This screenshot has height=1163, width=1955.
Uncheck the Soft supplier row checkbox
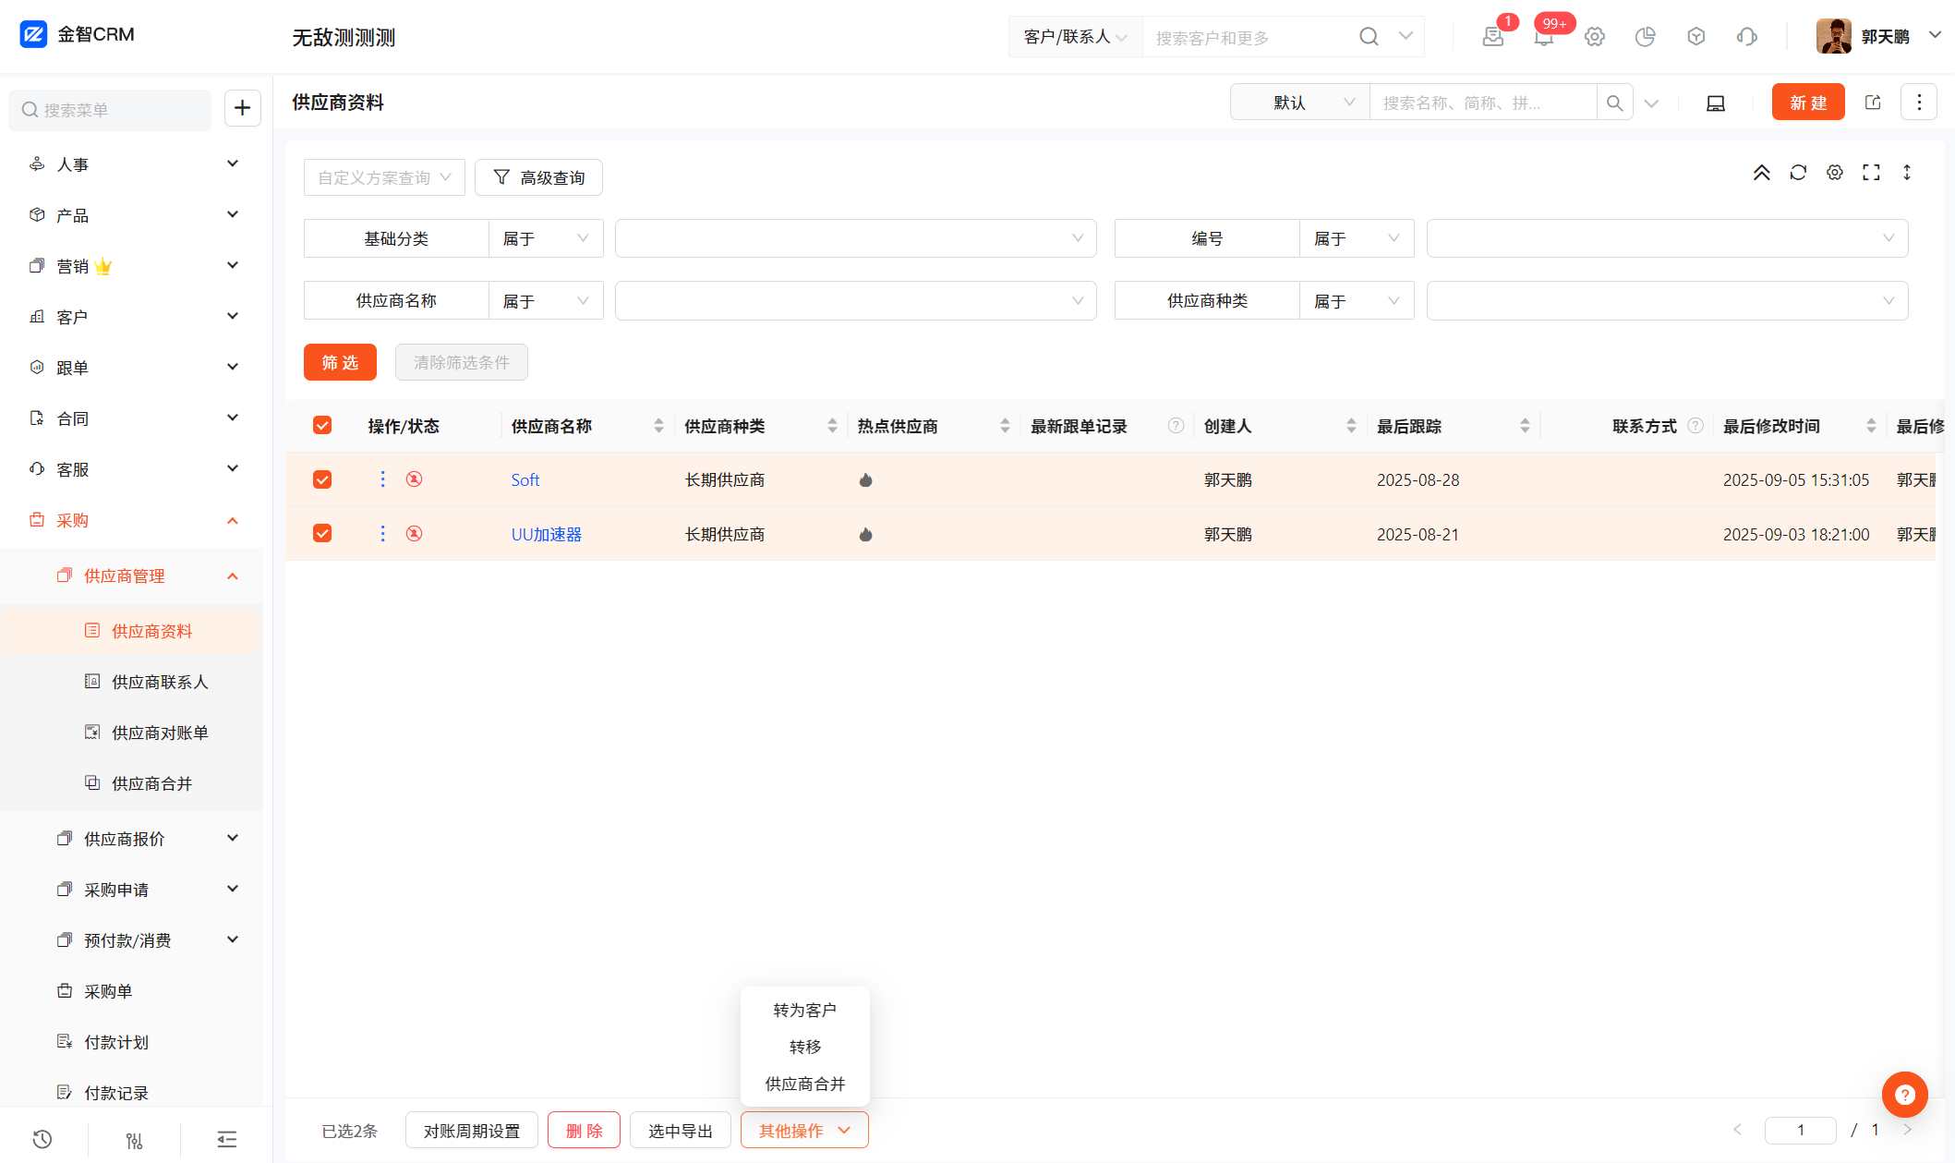[322, 479]
